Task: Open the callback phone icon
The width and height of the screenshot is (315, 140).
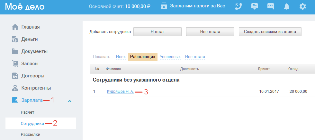Action: tap(238, 6)
